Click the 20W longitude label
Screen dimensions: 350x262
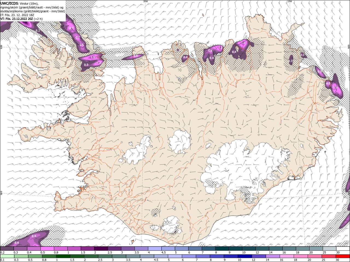point(145,1)
